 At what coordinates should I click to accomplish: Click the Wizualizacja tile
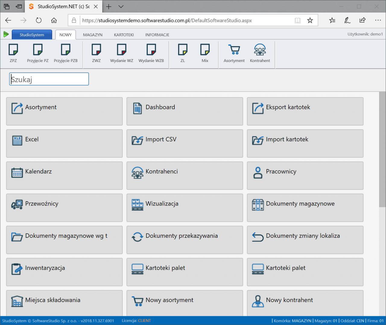(185, 208)
